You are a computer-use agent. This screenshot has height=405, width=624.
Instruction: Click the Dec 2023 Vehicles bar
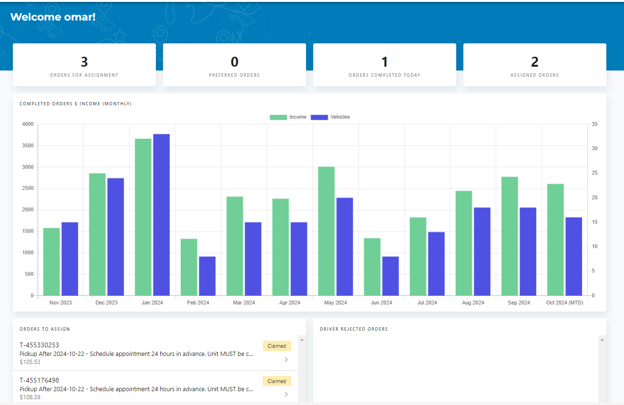pos(115,237)
